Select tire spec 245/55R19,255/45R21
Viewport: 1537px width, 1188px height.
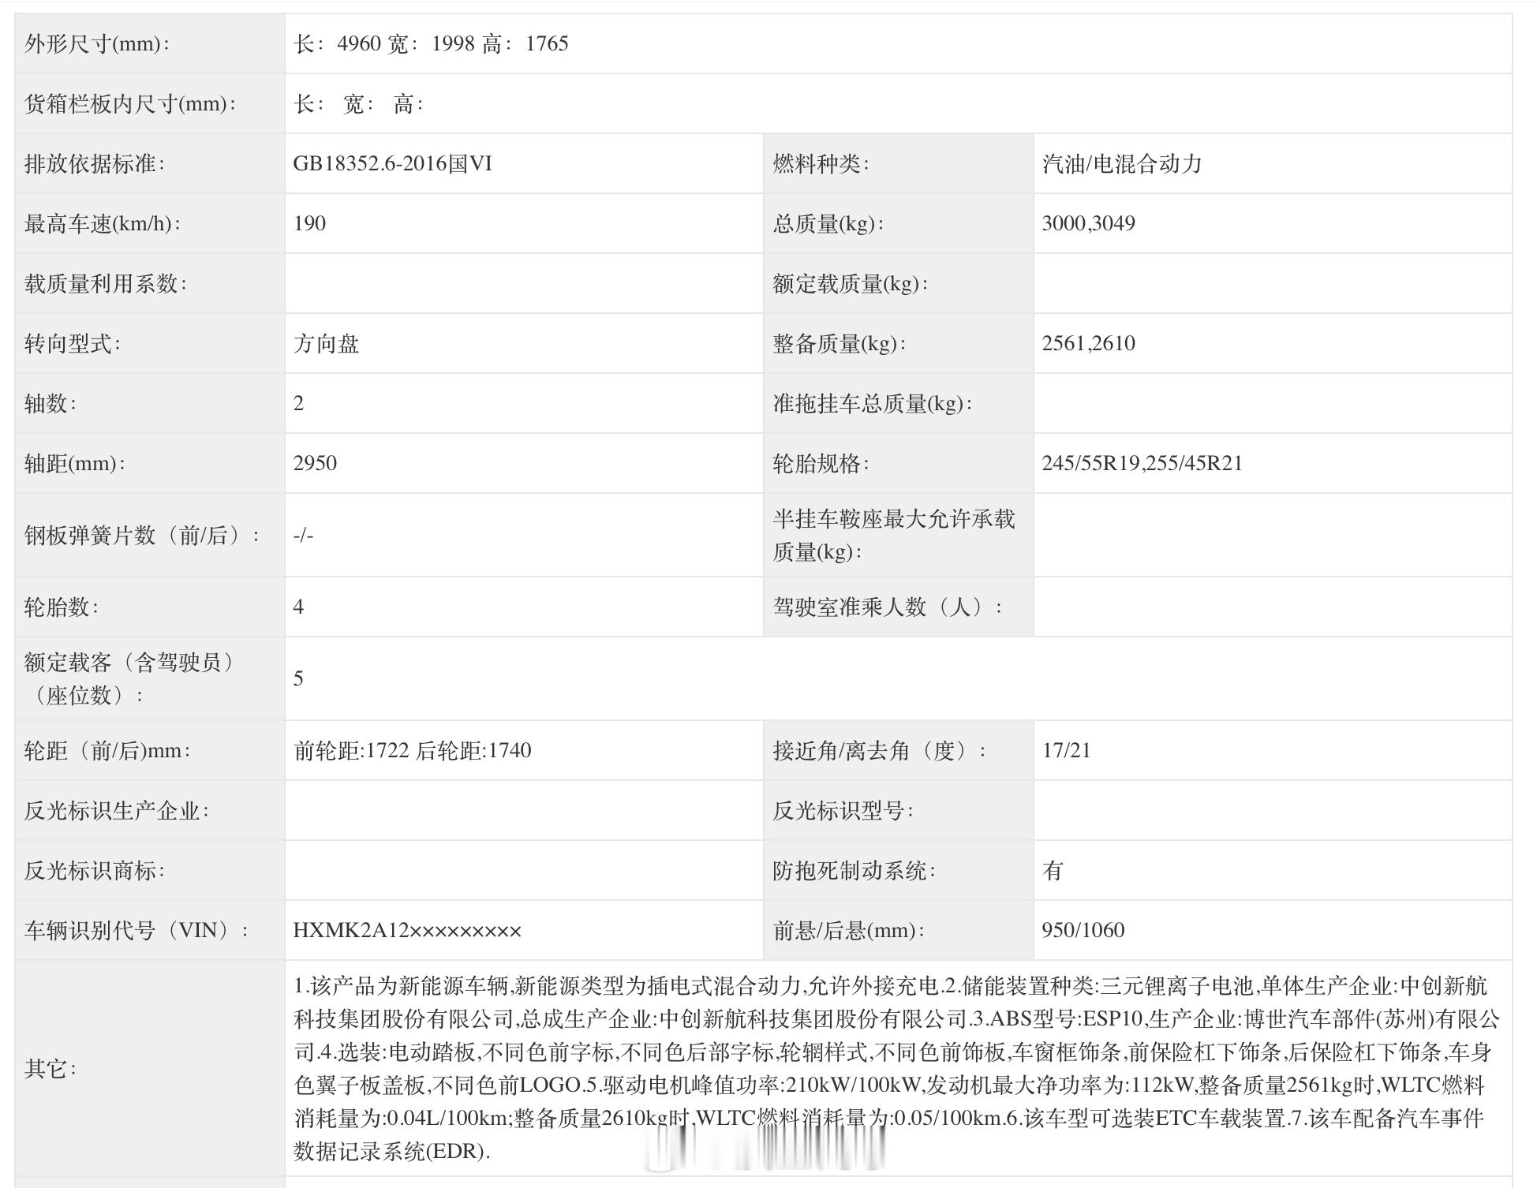(x=1142, y=463)
